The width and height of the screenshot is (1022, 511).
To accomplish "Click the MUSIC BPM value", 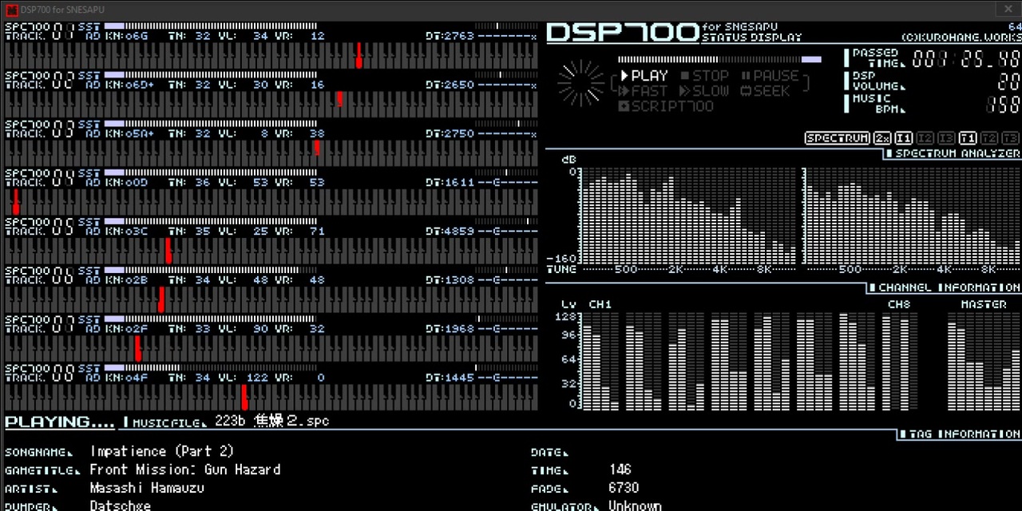I will coord(1003,105).
